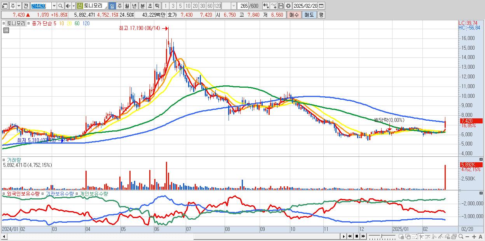Screen dimensions: 485x241
Task: Select the tick '틱' period toggle
Action: [157, 6]
